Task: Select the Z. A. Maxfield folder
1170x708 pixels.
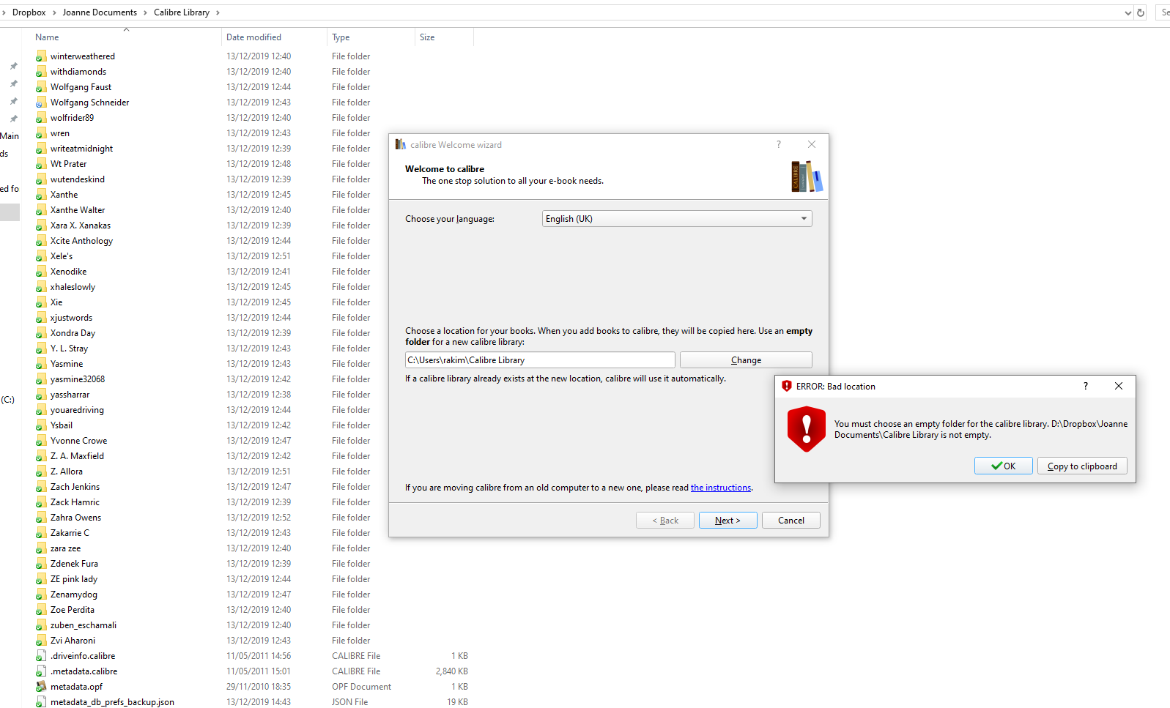Action: click(x=77, y=456)
